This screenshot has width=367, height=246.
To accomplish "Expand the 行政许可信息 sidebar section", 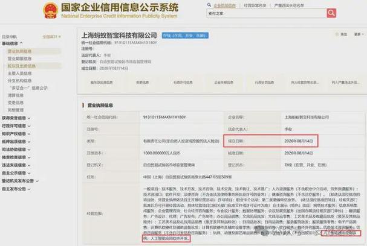I will (16, 126).
